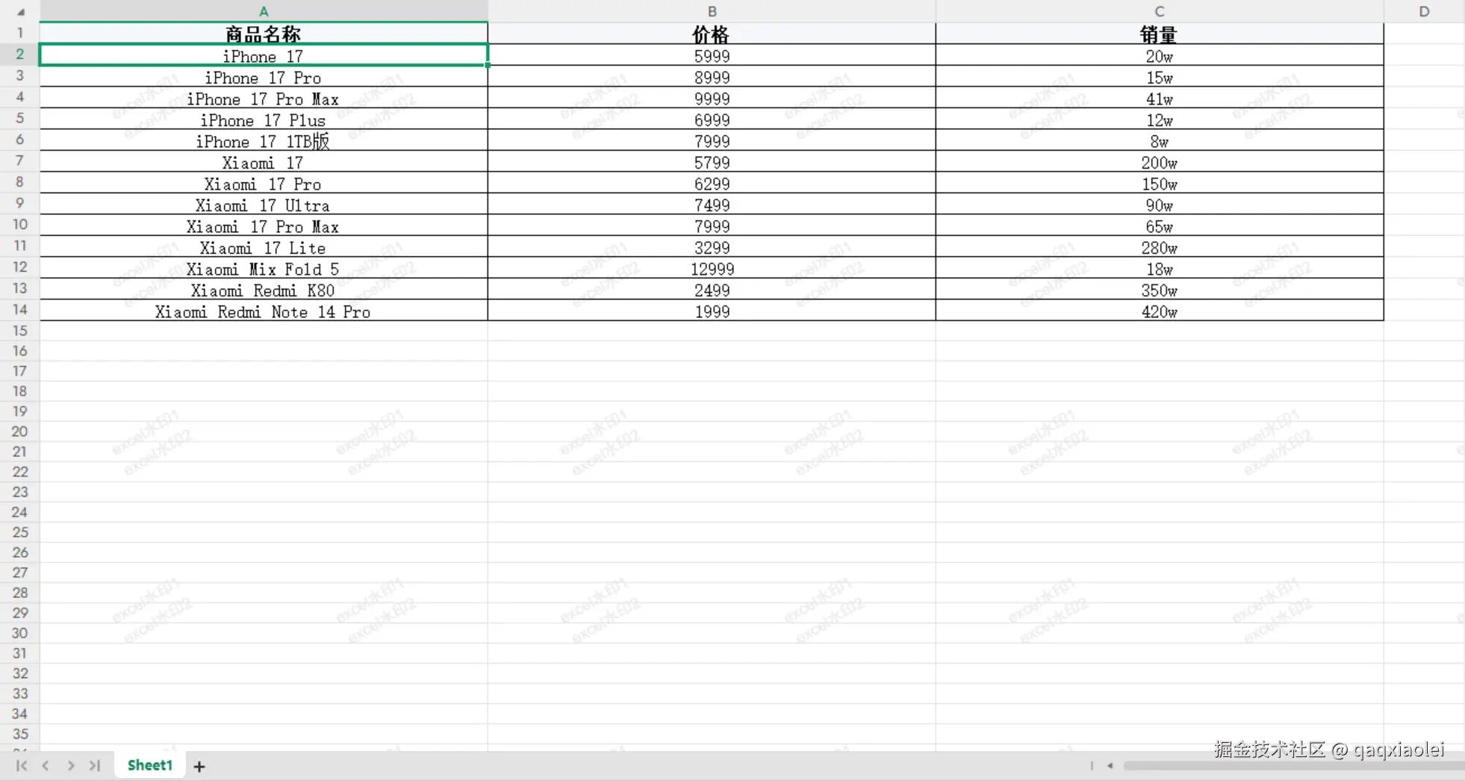
Task: Select the Xiaomi Mix Fold 5 cell
Action: 264,268
